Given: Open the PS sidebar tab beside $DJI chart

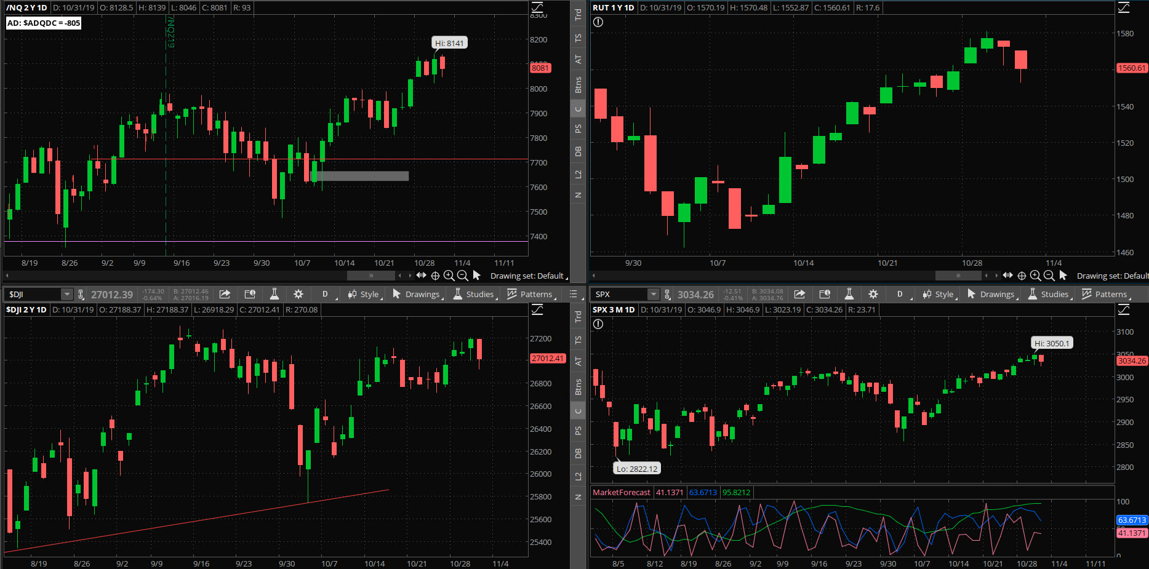Looking at the screenshot, I should point(578,431).
